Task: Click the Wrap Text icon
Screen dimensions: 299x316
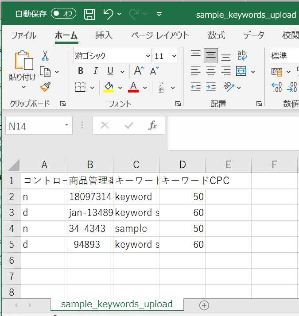Action: point(242,56)
